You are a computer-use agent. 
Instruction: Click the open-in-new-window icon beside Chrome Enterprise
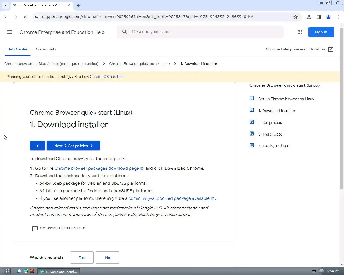(331, 49)
